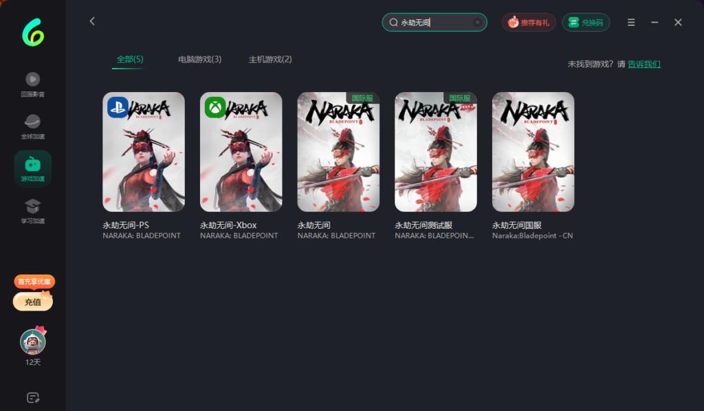Image resolution: width=704 pixels, height=411 pixels.
Task: Switch to the 全部(5) tab
Action: (x=130, y=59)
